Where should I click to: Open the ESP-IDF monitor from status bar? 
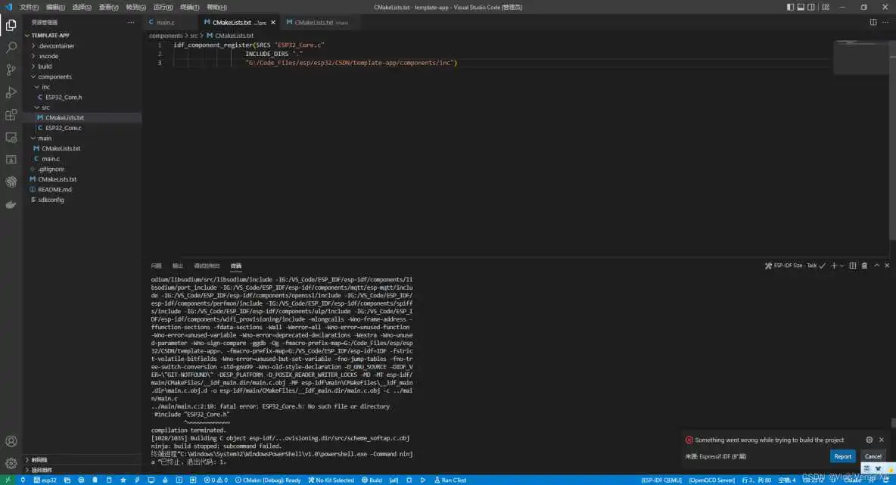[x=151, y=479]
